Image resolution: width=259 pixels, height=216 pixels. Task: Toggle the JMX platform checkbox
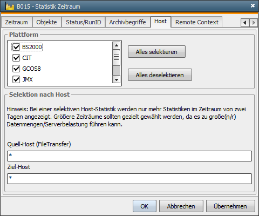16,79
